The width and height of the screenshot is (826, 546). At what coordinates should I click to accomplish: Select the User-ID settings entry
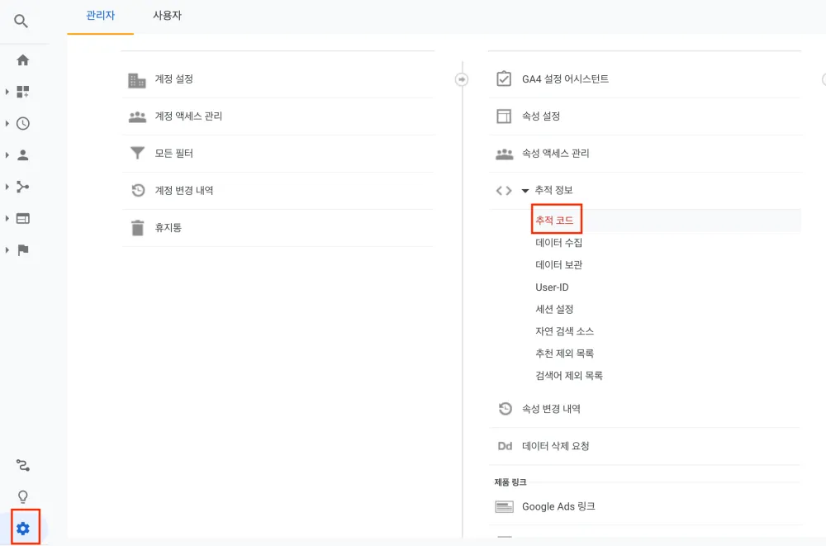pos(552,287)
